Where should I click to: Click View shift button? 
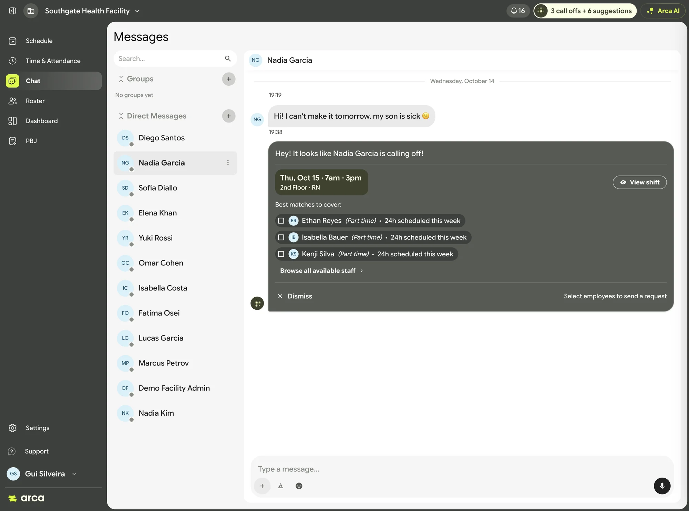(640, 182)
